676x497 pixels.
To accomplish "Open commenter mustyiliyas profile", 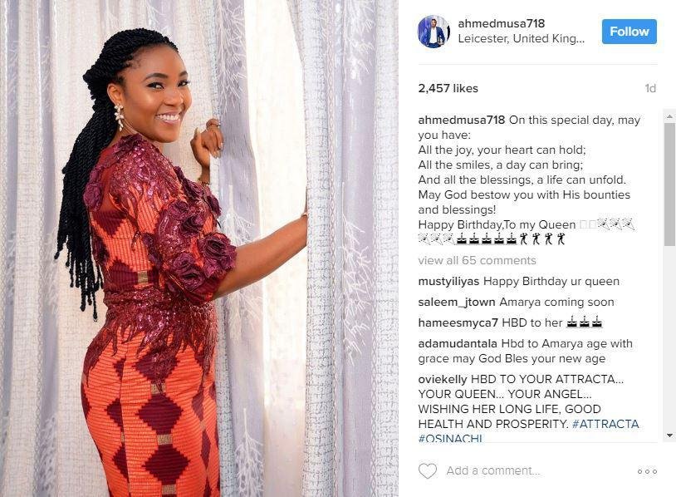I will [x=448, y=282].
